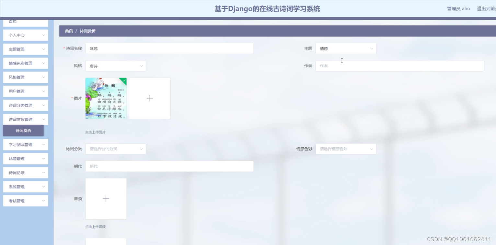Click the 管理员 abo account label

tap(458, 9)
